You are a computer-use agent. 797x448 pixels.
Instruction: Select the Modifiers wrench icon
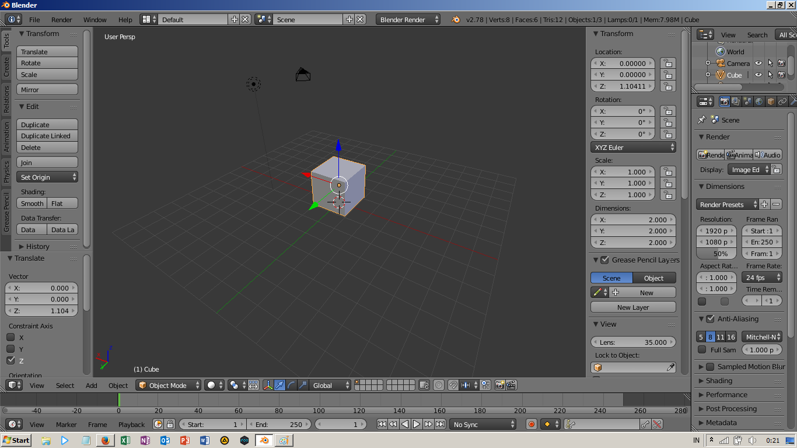(x=793, y=101)
